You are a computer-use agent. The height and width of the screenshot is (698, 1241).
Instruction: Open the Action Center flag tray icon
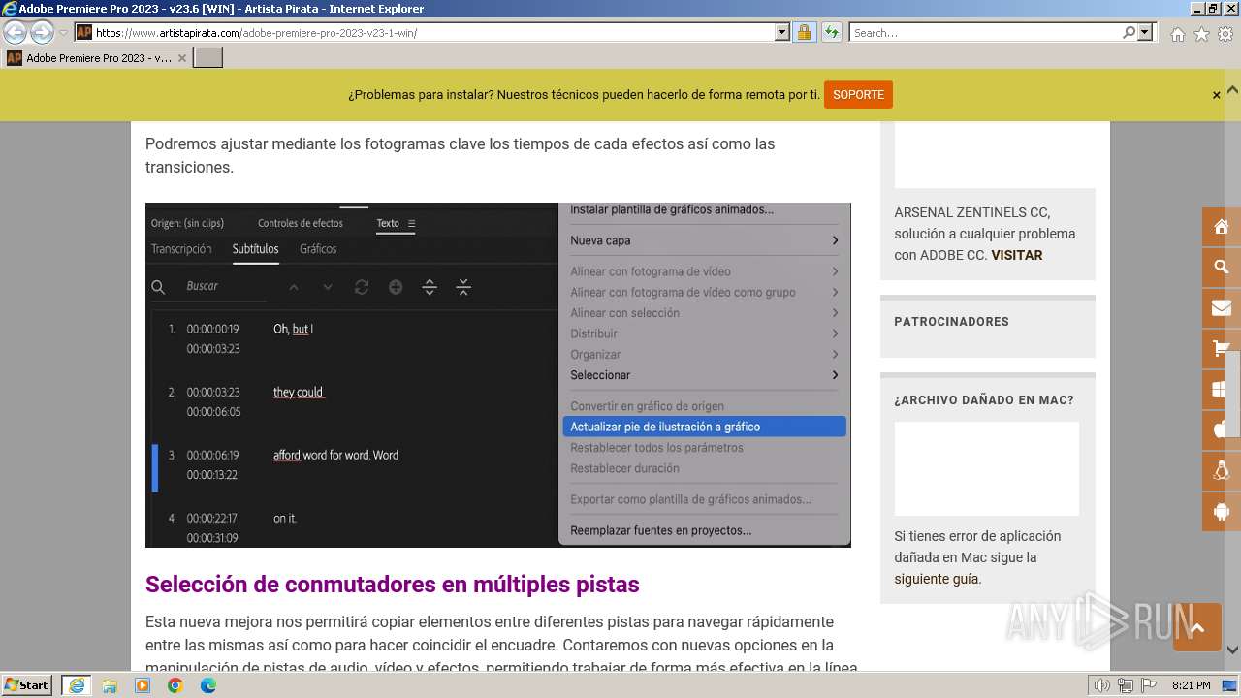(x=1149, y=685)
